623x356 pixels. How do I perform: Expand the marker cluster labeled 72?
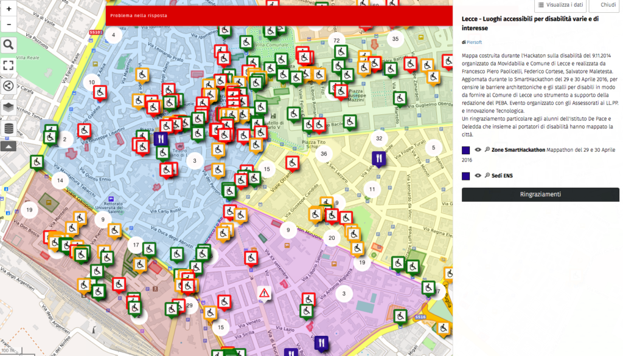pos(335,41)
